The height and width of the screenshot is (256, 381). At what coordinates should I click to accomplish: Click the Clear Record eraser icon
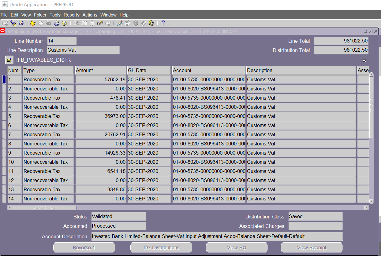pyautogui.click(x=100, y=23)
